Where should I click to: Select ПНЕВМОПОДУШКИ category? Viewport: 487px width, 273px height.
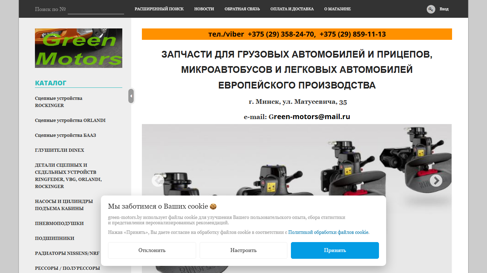[59, 224]
